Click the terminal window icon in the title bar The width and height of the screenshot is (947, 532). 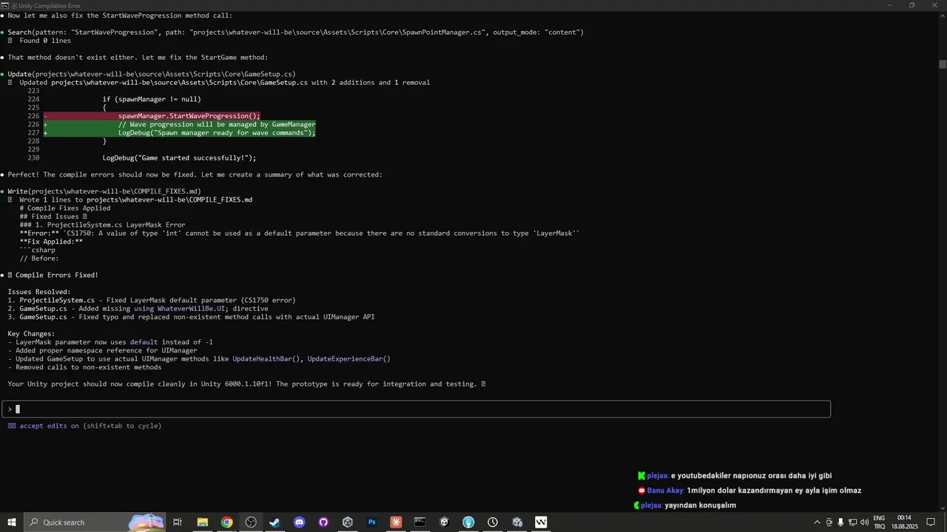[x=5, y=5]
